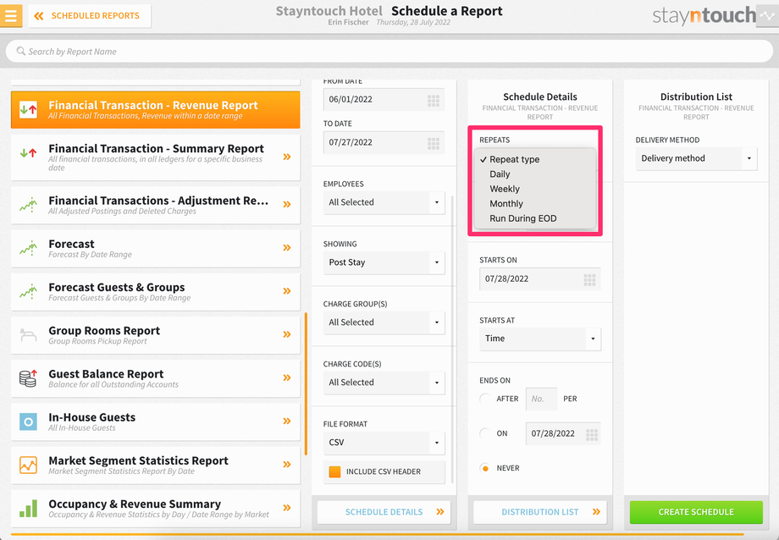The width and height of the screenshot is (779, 540).
Task: Click the Guest Balance Report title
Action: [106, 374]
